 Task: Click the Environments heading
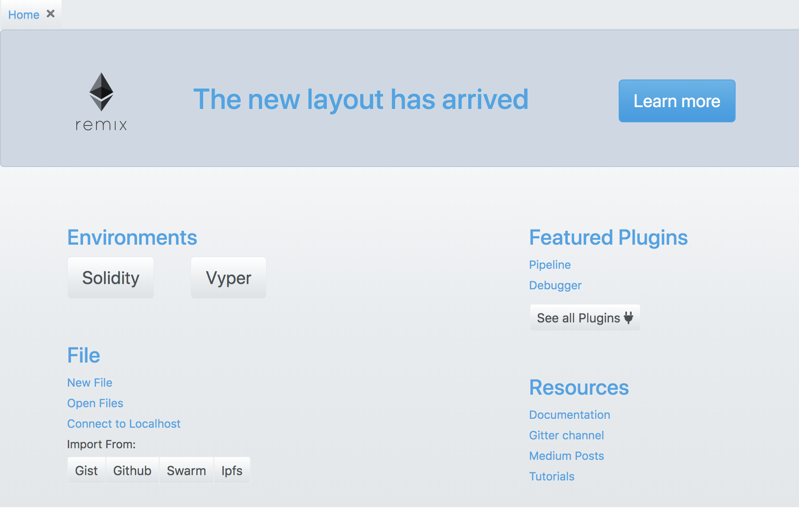pyautogui.click(x=132, y=238)
